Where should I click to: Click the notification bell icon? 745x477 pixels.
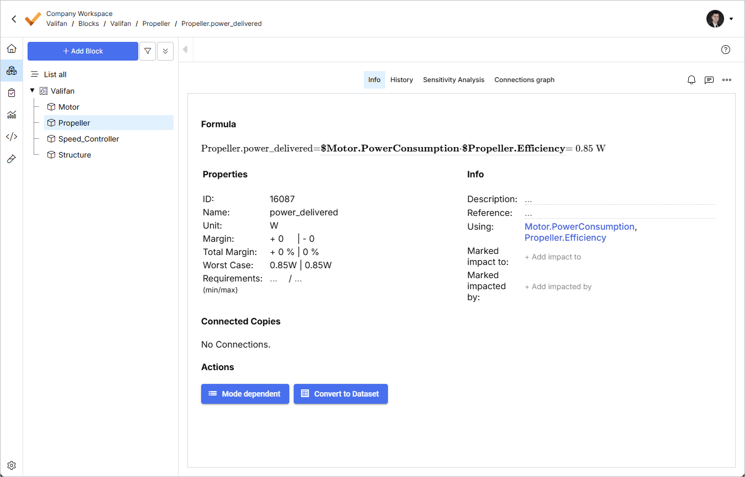pos(692,80)
